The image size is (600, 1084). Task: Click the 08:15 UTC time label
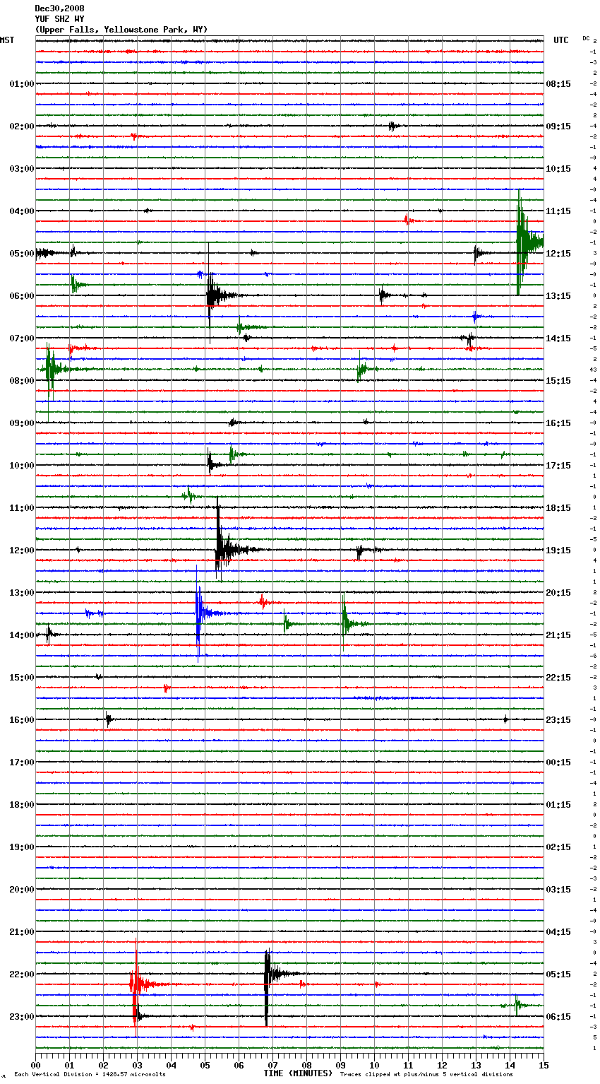(x=558, y=84)
